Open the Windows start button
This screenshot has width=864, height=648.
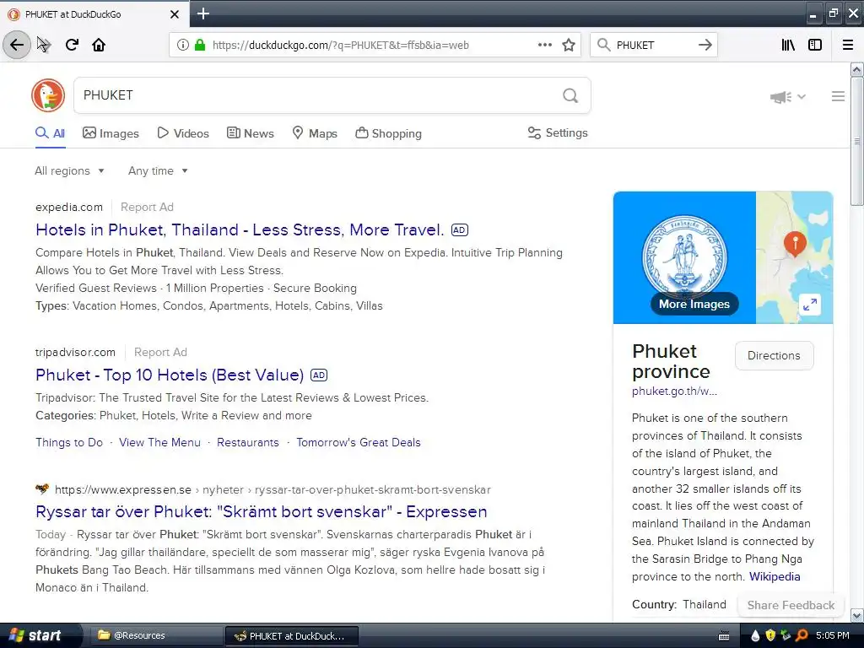point(40,635)
